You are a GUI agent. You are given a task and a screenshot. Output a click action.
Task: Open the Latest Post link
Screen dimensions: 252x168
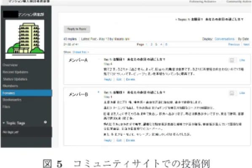click(105, 39)
